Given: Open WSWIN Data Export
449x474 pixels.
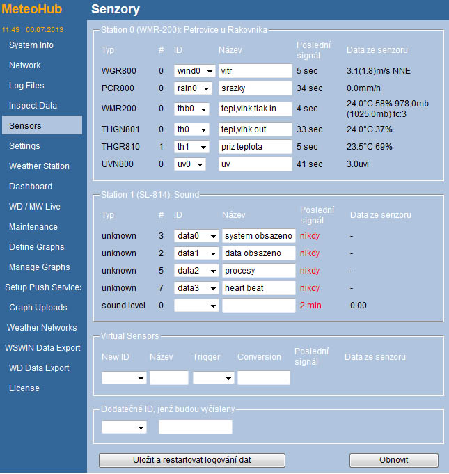Looking at the screenshot, I should tap(42, 348).
